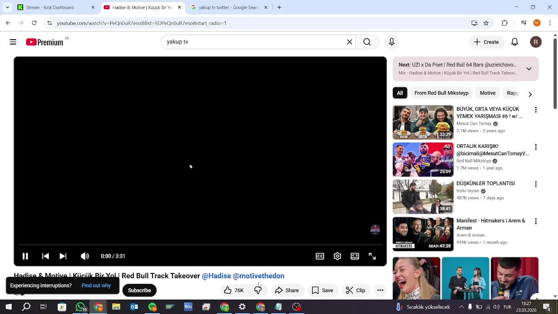Open options for 'BÜYÜK, ORTA VEYA KÜÇÜK' video

(x=536, y=110)
